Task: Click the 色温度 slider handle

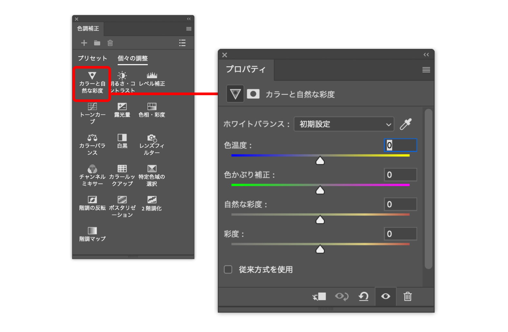Action: click(320, 161)
